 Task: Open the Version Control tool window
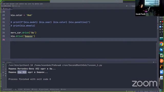pos(7,89)
